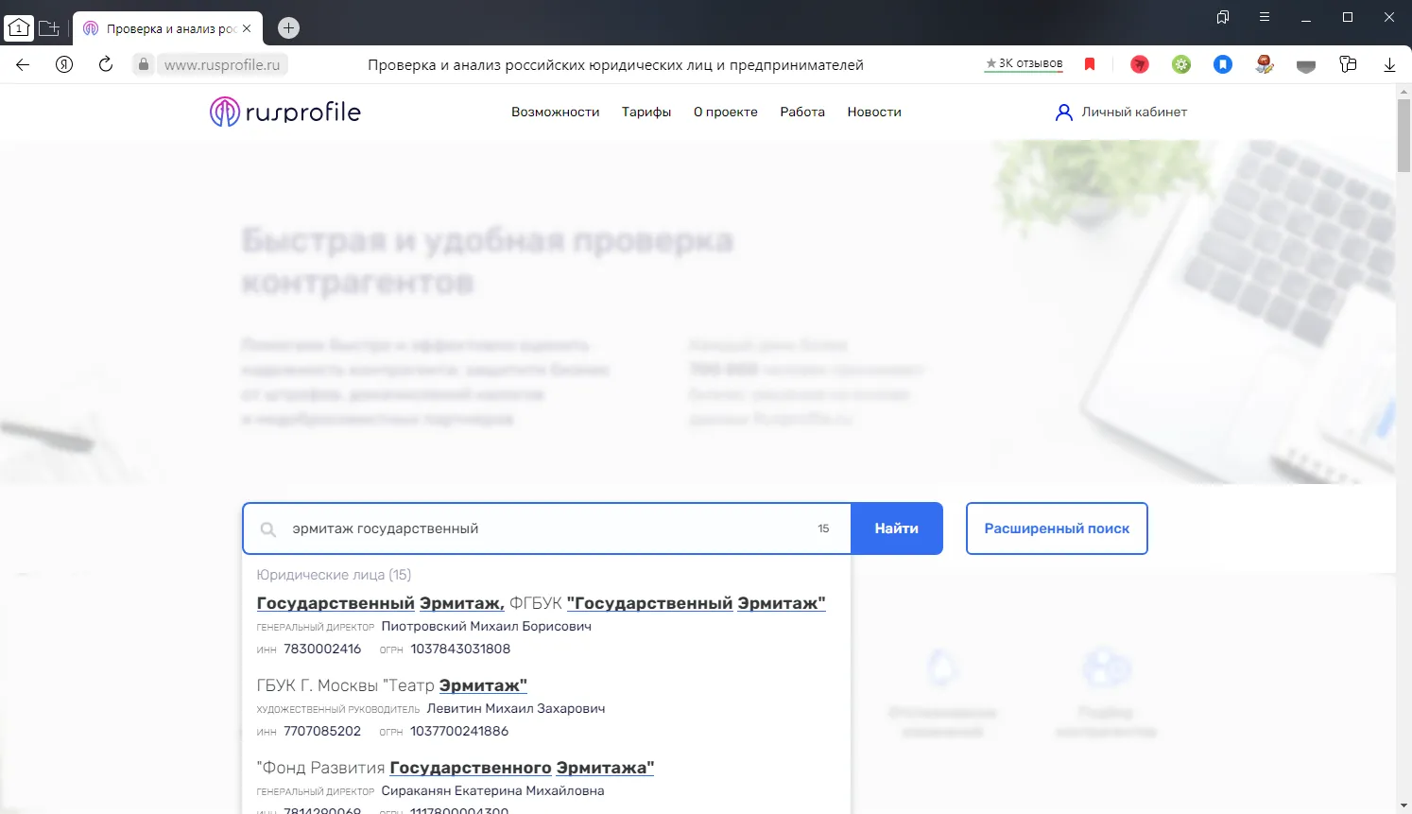Click the Юридические лица (15) heading

[334, 575]
